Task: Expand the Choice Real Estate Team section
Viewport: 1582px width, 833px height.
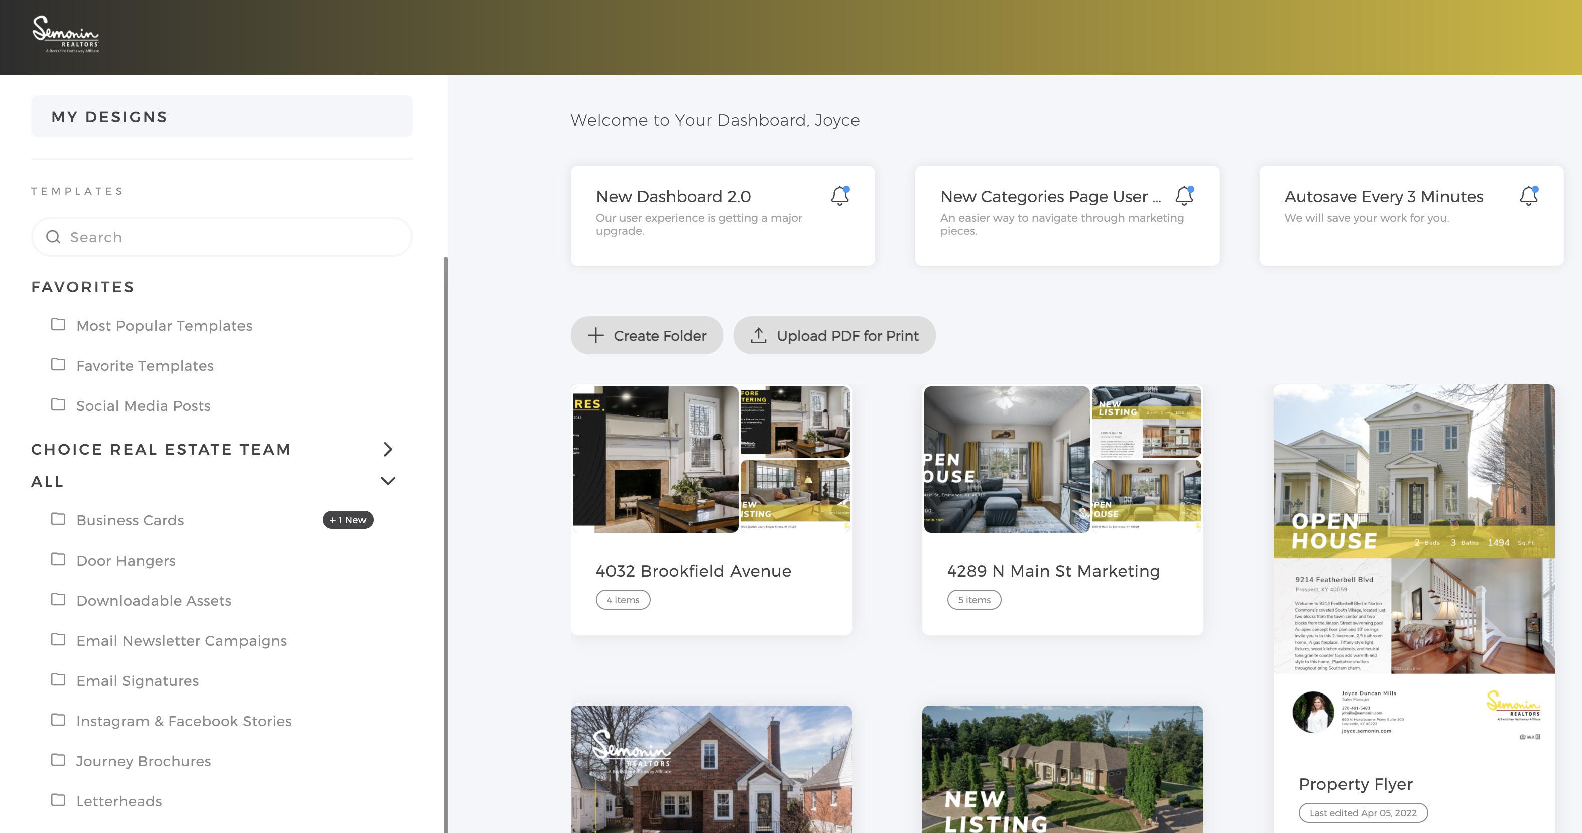Action: [387, 449]
